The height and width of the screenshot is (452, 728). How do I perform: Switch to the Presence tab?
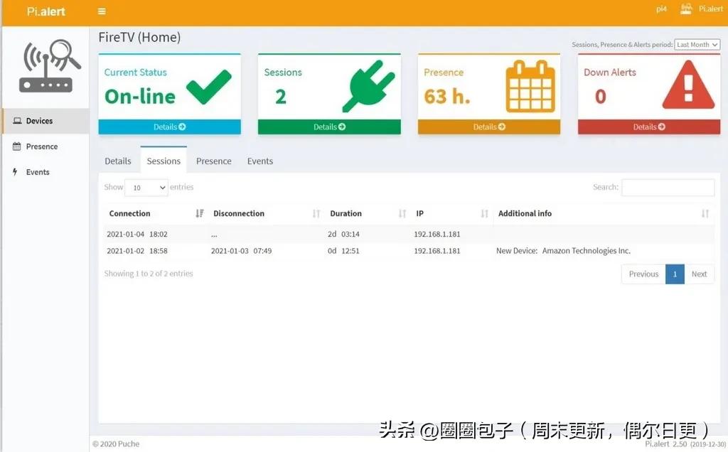tap(213, 161)
